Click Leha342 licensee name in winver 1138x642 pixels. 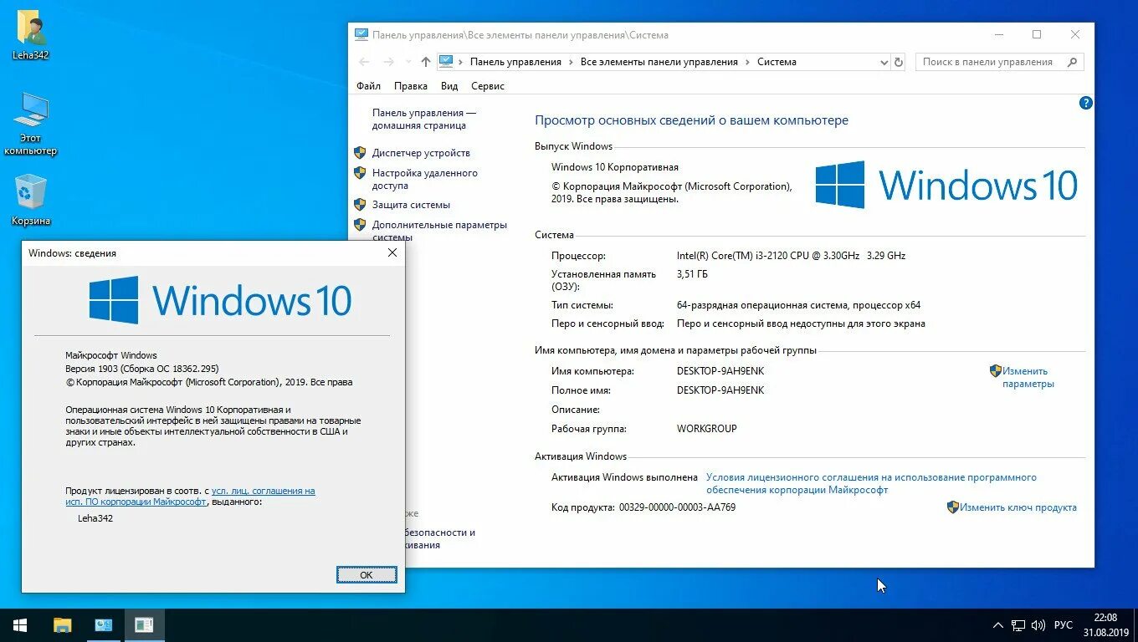[x=95, y=518]
